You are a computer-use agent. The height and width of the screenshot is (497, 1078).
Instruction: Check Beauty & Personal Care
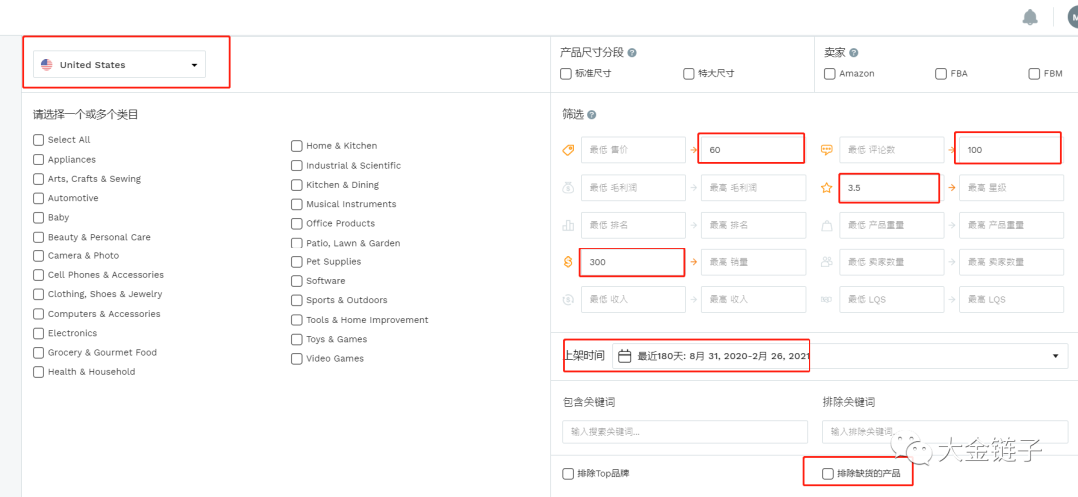coord(39,237)
